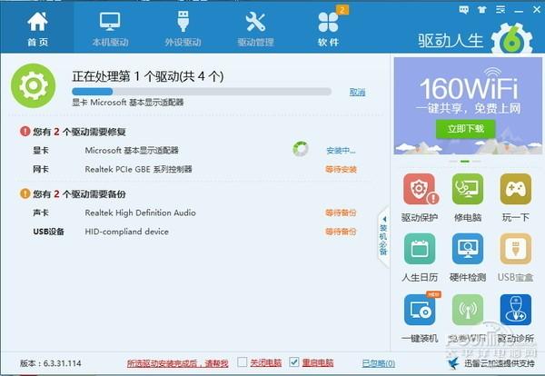Click the red repair warning icon
Screen dimensions: 545x376
(25, 132)
